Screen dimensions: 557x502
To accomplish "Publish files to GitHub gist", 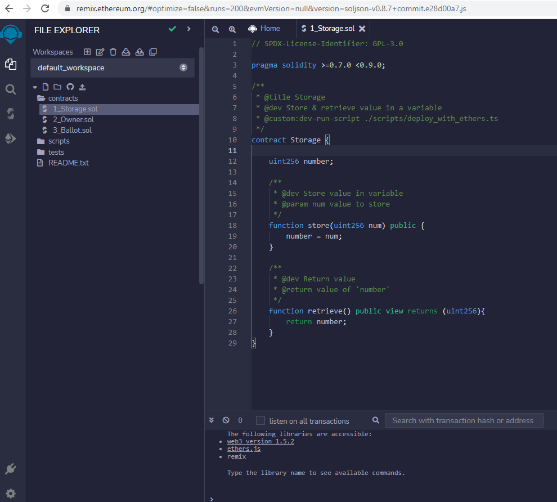I will point(70,87).
